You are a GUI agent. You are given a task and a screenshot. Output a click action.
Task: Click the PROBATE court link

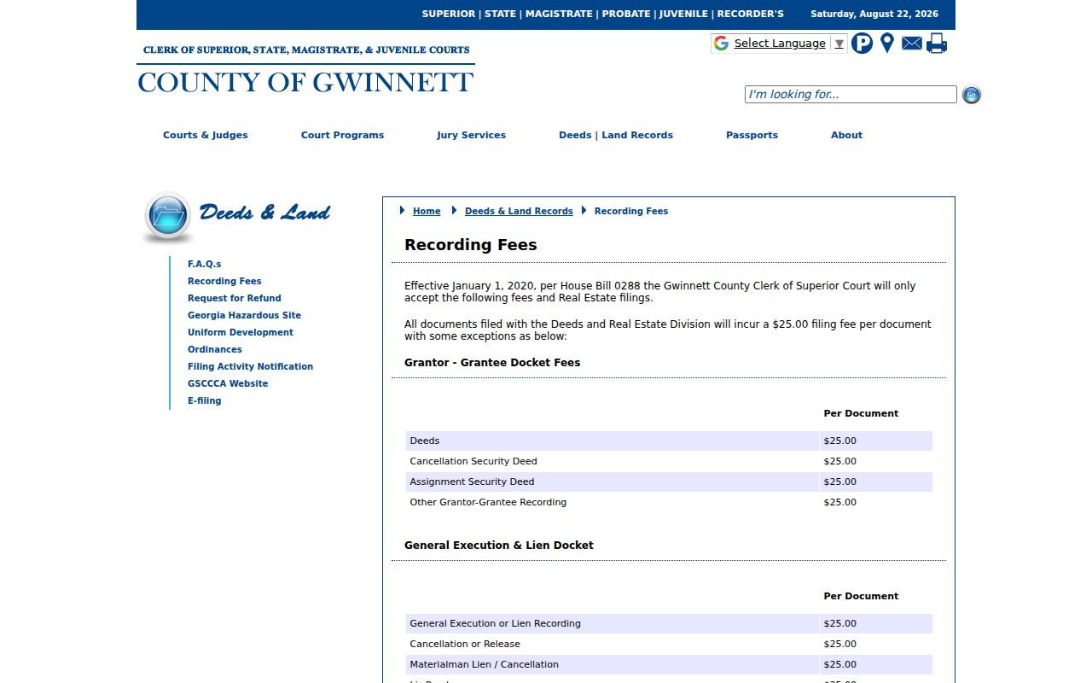(626, 14)
